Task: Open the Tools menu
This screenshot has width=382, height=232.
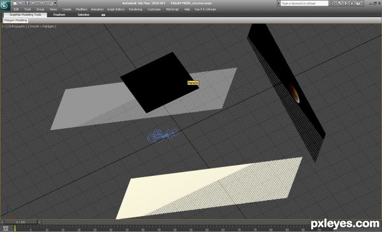Action: click(x=27, y=10)
